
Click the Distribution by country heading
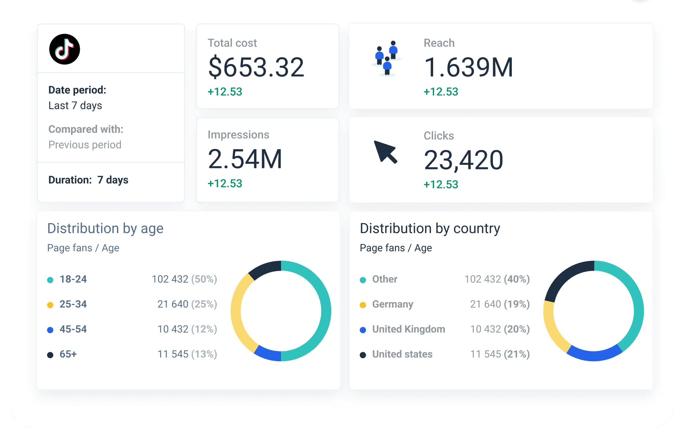click(430, 228)
